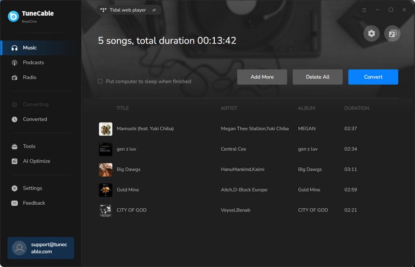415x267 pixels.
Task: Click the ARTIST column header
Action: pos(229,108)
